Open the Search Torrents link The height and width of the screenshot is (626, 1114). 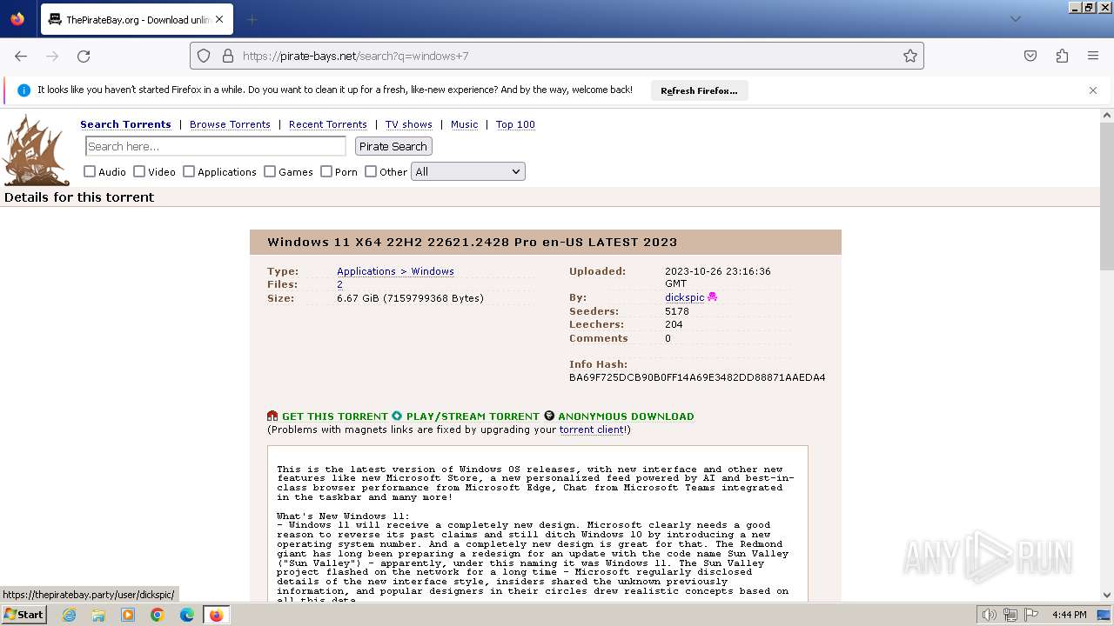pos(125,124)
